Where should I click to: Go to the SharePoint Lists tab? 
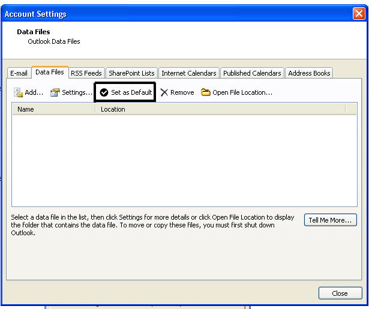click(x=131, y=73)
